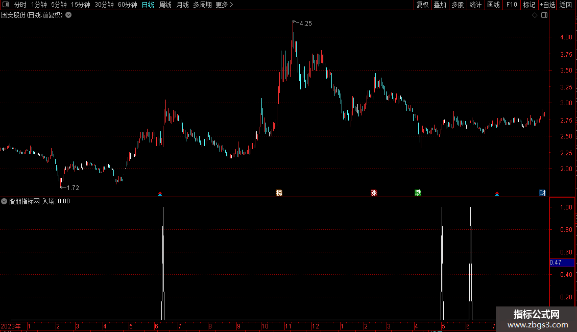577x332 pixels.
Task: Open the 画线 drawing tools
Action: coord(493,5)
